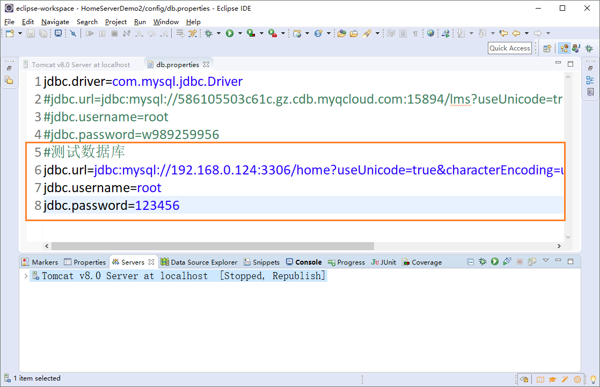Screen dimensions: 600x387
Task: Click the green Run button in main toolbar
Action: (230, 33)
